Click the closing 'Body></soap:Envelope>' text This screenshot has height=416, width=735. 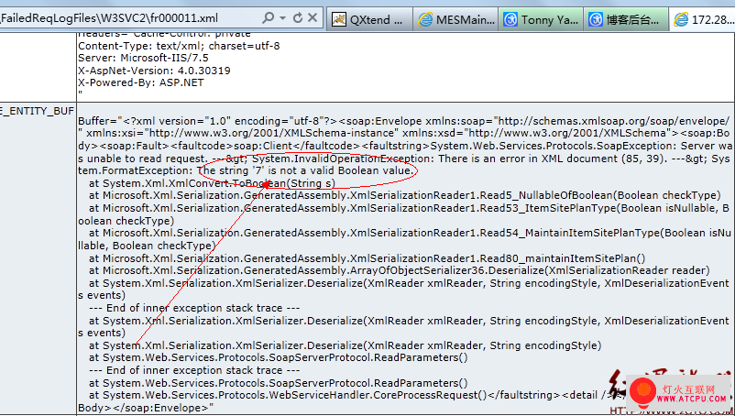click(x=146, y=408)
